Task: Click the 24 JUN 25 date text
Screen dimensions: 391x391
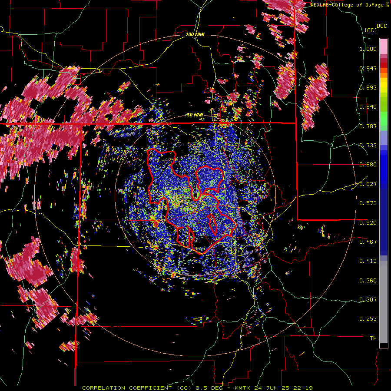Action: [x=272, y=388]
